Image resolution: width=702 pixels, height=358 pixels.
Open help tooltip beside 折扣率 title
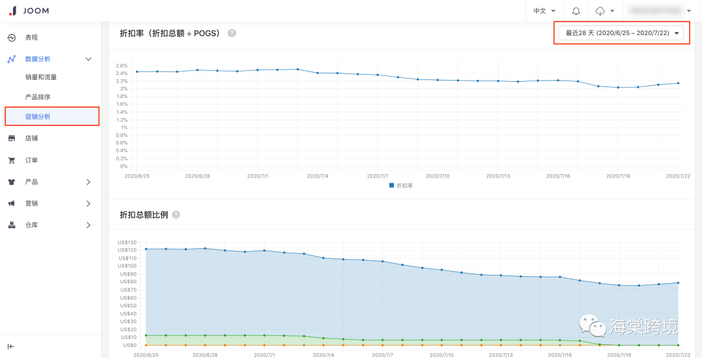point(231,33)
